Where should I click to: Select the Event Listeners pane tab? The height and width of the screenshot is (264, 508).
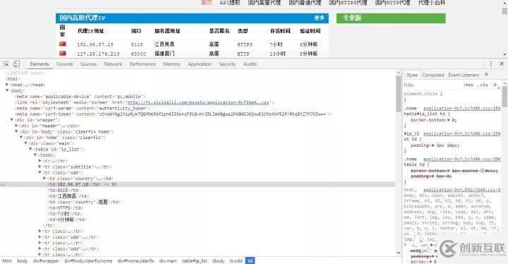coord(464,75)
